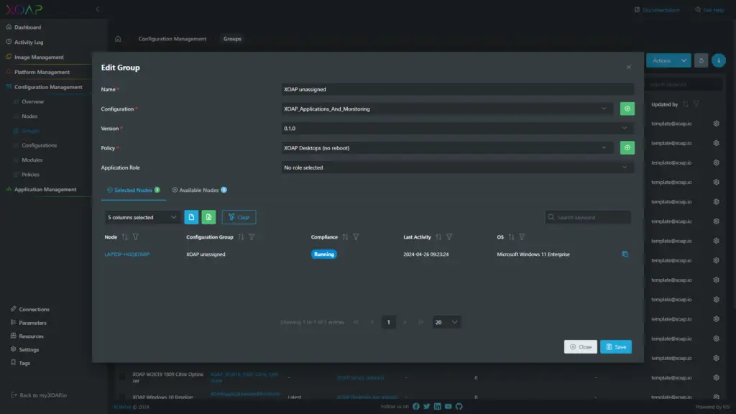Select Modules in the sidebar
Screen dimensions: 736x414
click(x=32, y=160)
